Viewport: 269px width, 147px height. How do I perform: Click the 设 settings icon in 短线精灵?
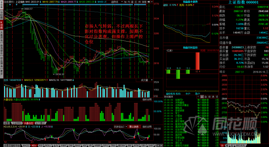click(x=217, y=97)
